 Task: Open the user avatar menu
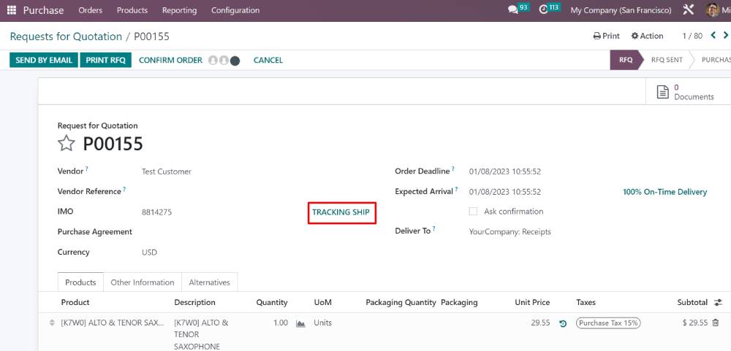[x=713, y=9]
